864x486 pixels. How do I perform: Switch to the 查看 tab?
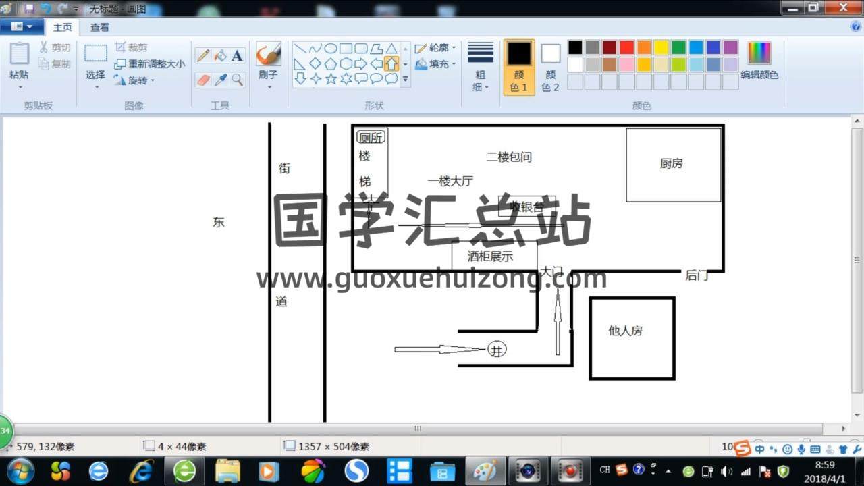click(x=100, y=28)
